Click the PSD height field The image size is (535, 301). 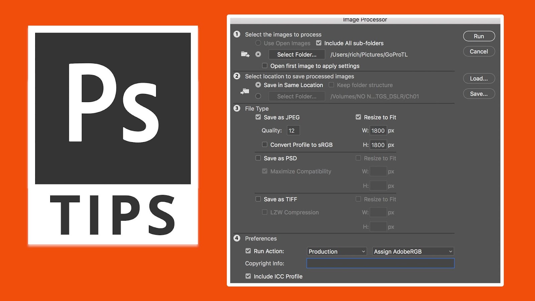point(378,186)
